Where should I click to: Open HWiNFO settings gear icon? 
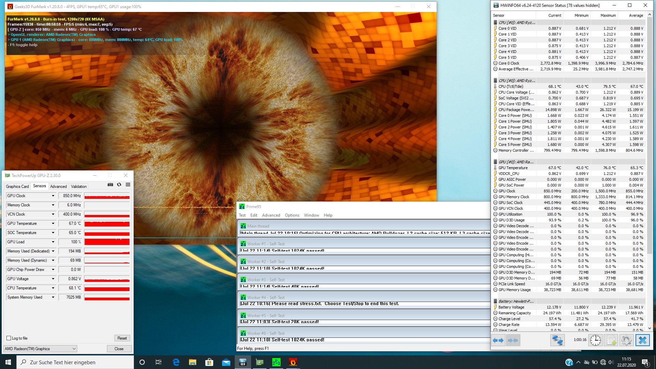click(x=626, y=340)
